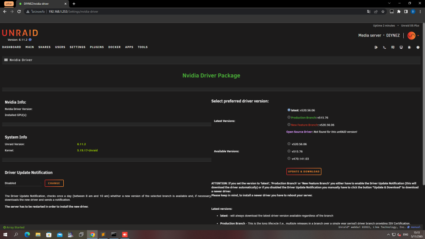Click the UNRAID logo

[x=20, y=33]
